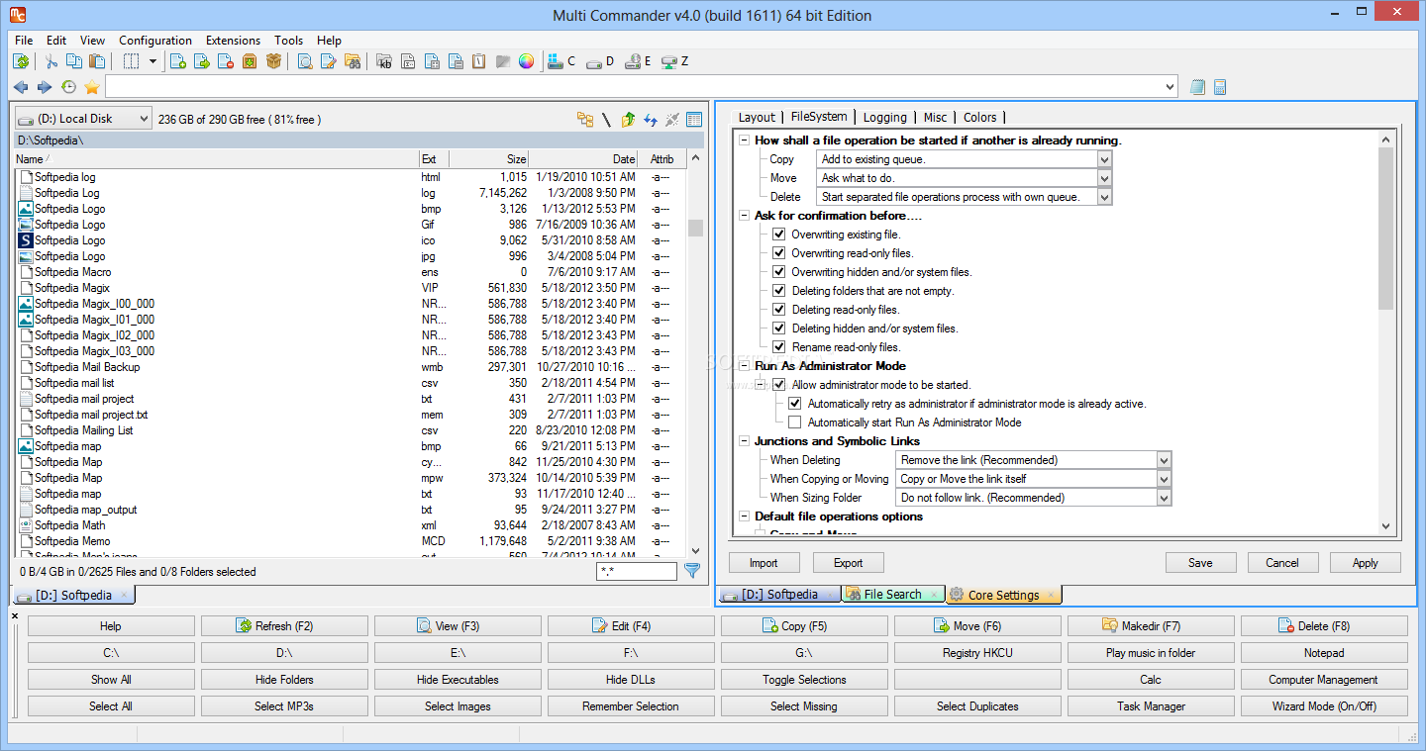Click the column view icon in left panel
The image size is (1426, 751).
694,120
